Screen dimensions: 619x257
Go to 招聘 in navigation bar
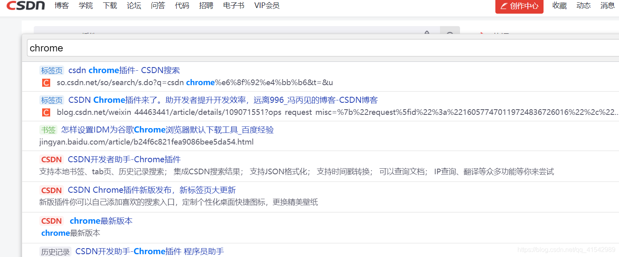point(206,6)
